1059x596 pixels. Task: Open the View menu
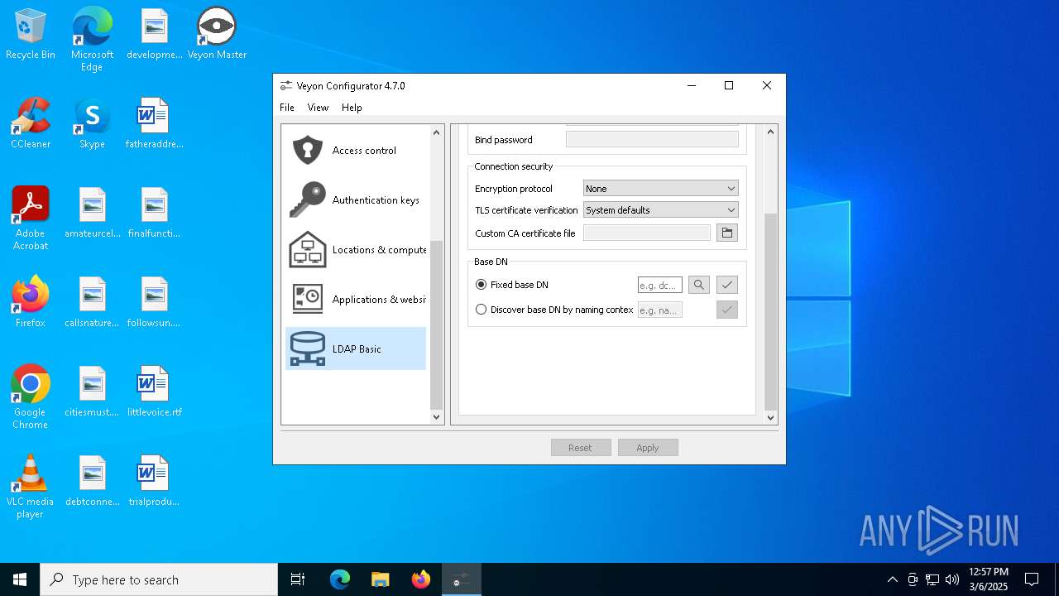coord(318,108)
